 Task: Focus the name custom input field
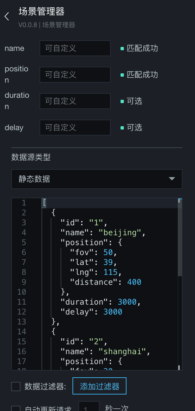pos(75,48)
